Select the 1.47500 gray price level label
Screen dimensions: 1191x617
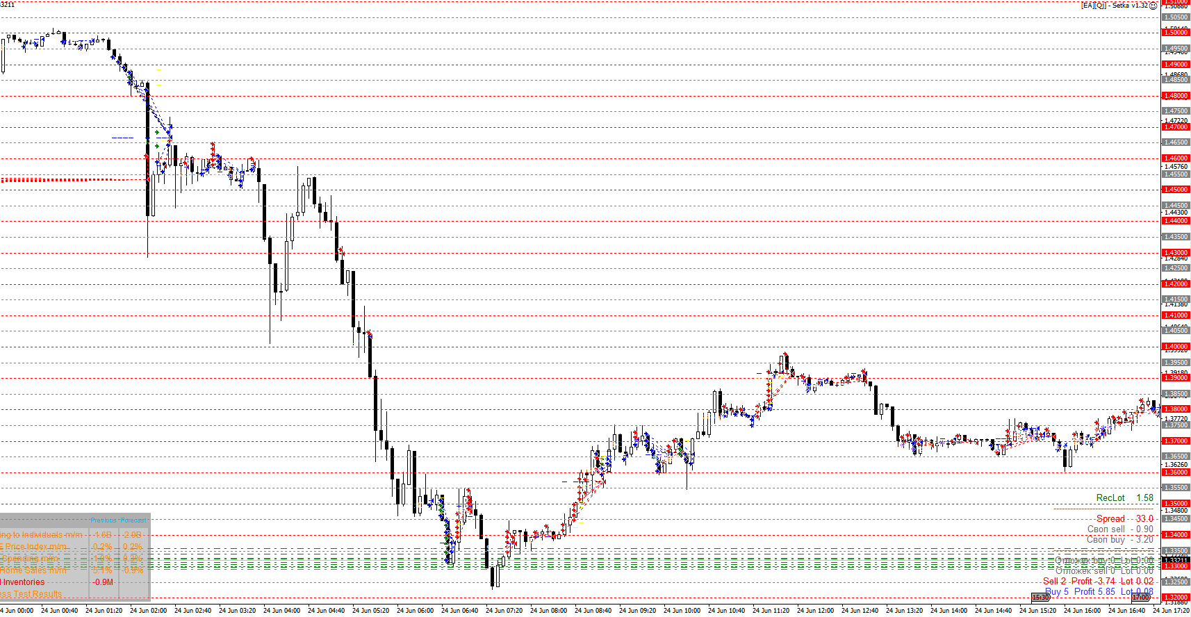pos(1176,111)
